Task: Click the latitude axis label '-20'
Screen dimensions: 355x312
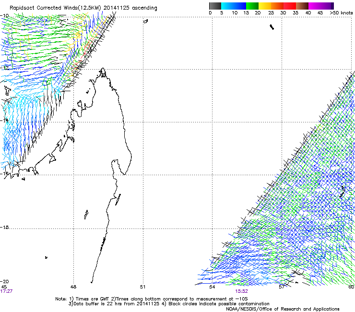Action: tap(4, 281)
